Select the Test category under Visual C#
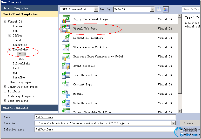This screenshot has height=139, width=201. coord(16,68)
